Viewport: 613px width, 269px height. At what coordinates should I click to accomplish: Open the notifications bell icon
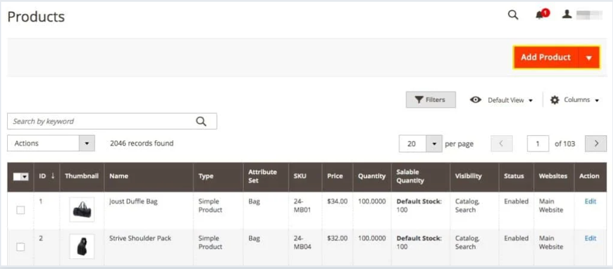tap(541, 15)
